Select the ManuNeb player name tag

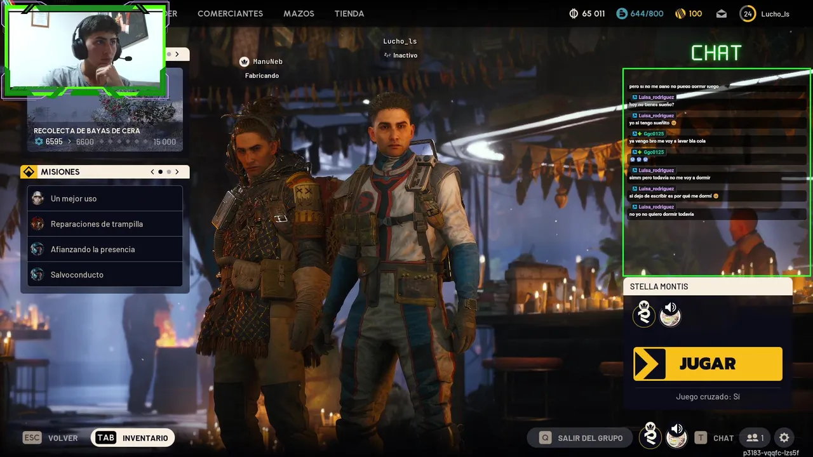267,62
